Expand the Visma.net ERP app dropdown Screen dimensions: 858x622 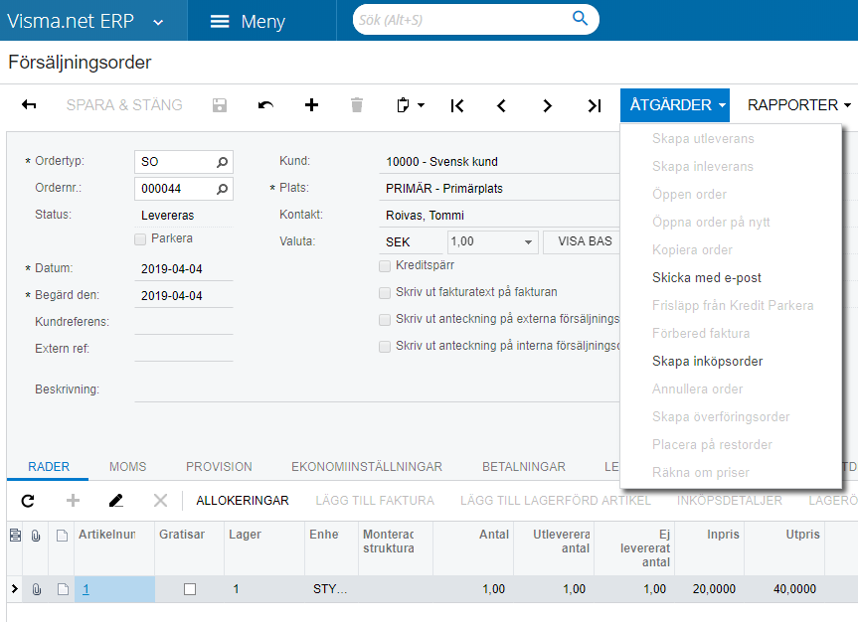pyautogui.click(x=158, y=23)
